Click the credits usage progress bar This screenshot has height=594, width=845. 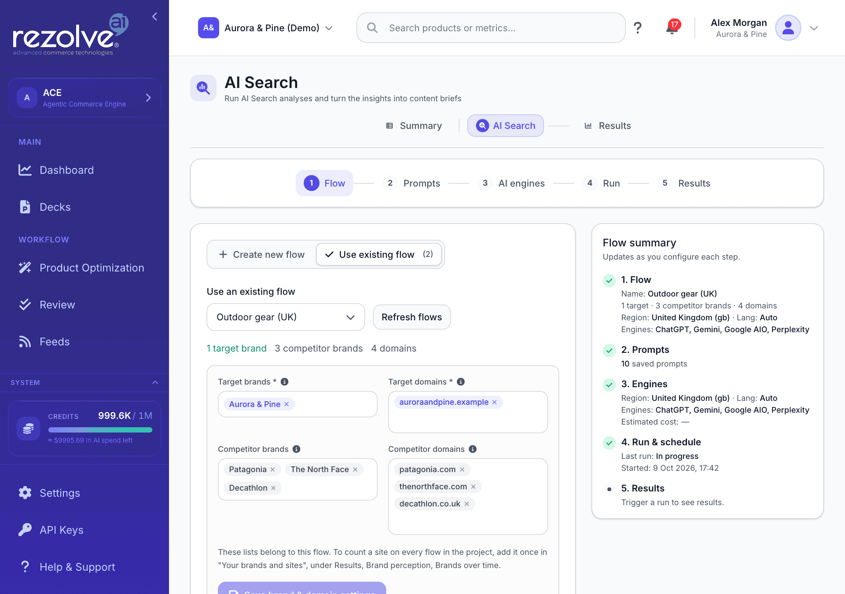[x=100, y=430]
